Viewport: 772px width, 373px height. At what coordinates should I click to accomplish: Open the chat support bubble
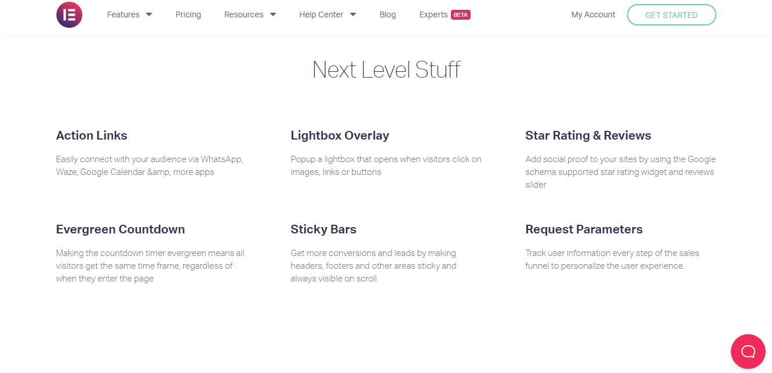[748, 352]
